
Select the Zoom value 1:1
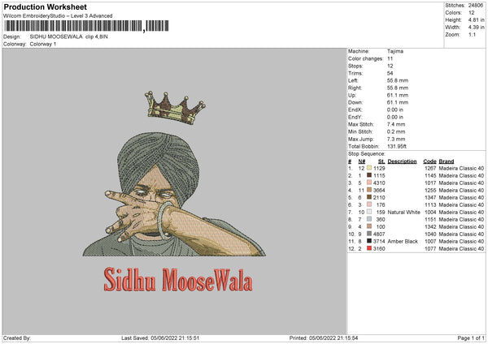472,34
